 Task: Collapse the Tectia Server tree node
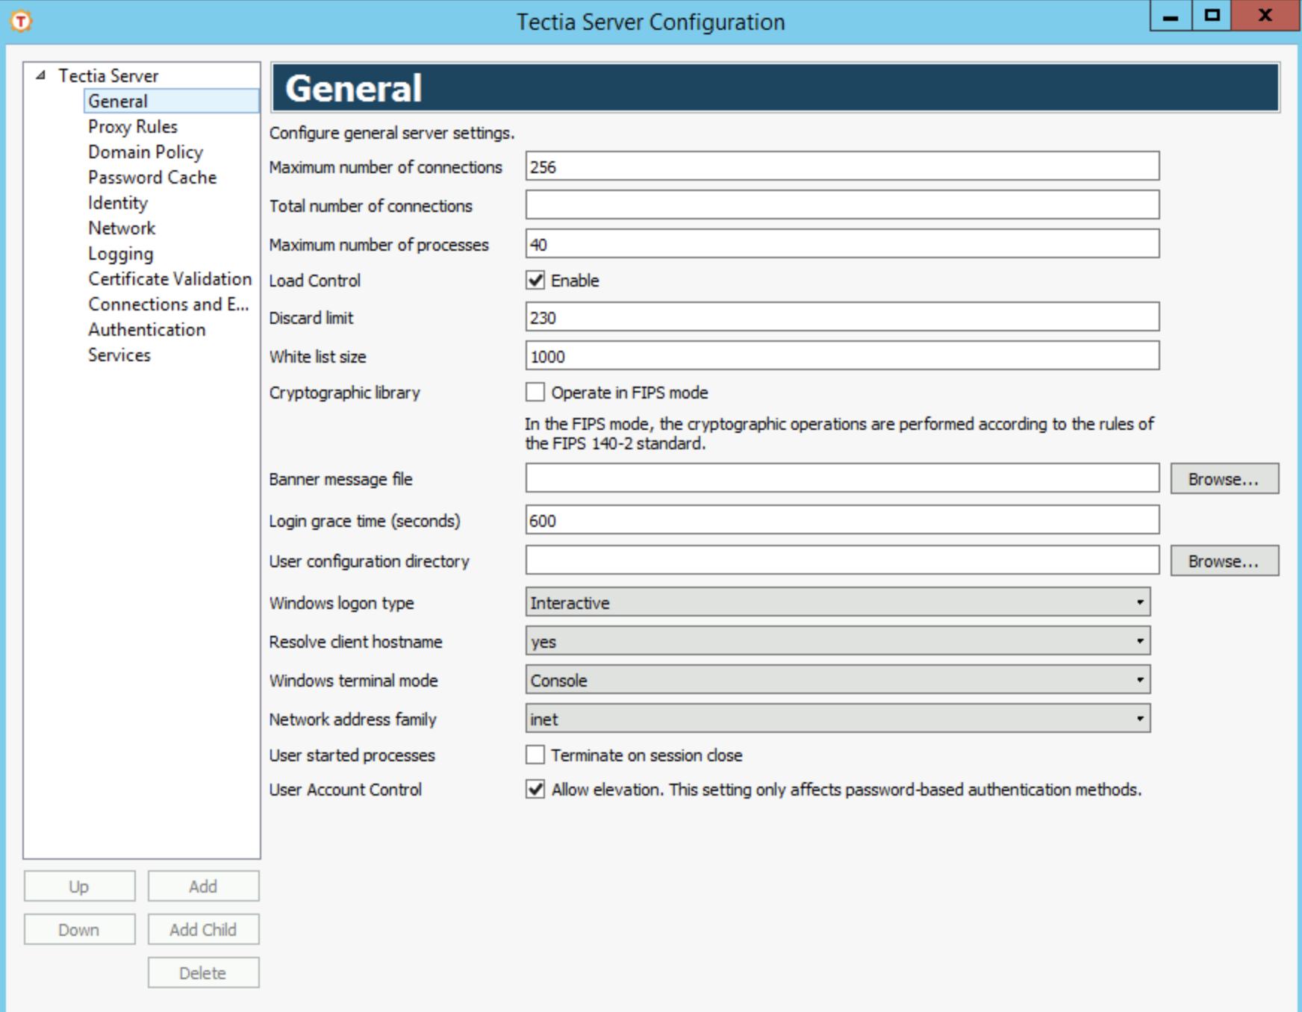pyautogui.click(x=40, y=75)
